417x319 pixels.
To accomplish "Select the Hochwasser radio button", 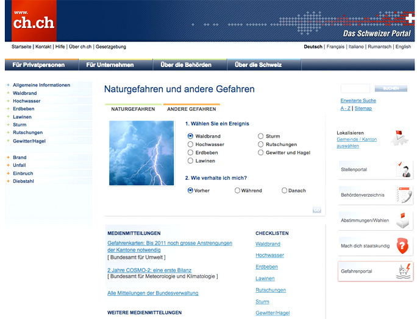I will (x=191, y=144).
